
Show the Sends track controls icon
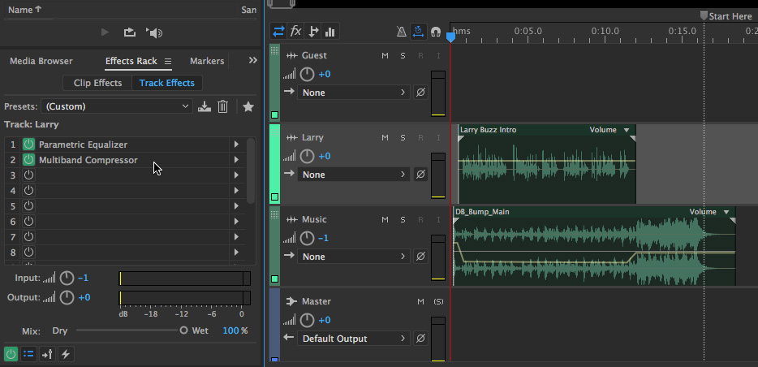tap(313, 32)
